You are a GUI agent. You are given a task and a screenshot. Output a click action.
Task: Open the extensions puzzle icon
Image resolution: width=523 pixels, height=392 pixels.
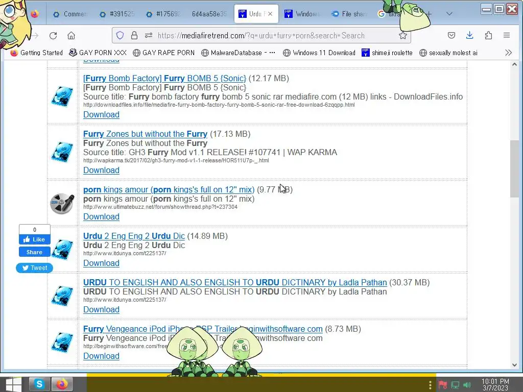point(488,35)
